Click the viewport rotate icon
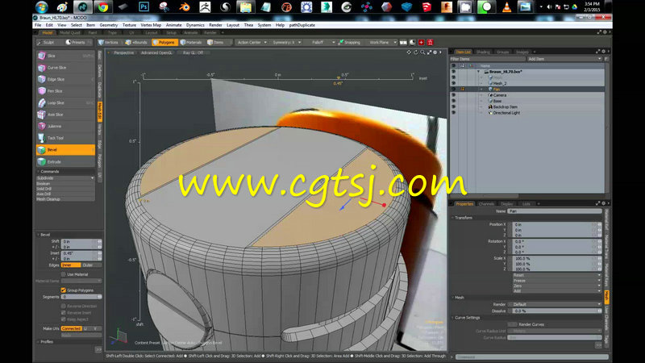This screenshot has height=363, width=645. coord(416,52)
